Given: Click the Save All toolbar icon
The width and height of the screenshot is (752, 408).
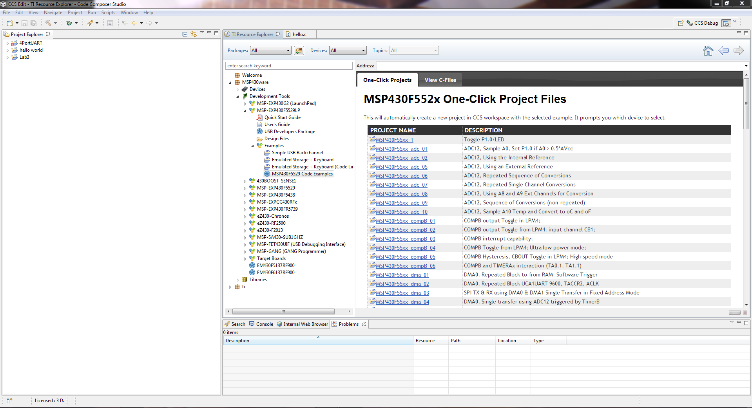Looking at the screenshot, I should point(33,23).
